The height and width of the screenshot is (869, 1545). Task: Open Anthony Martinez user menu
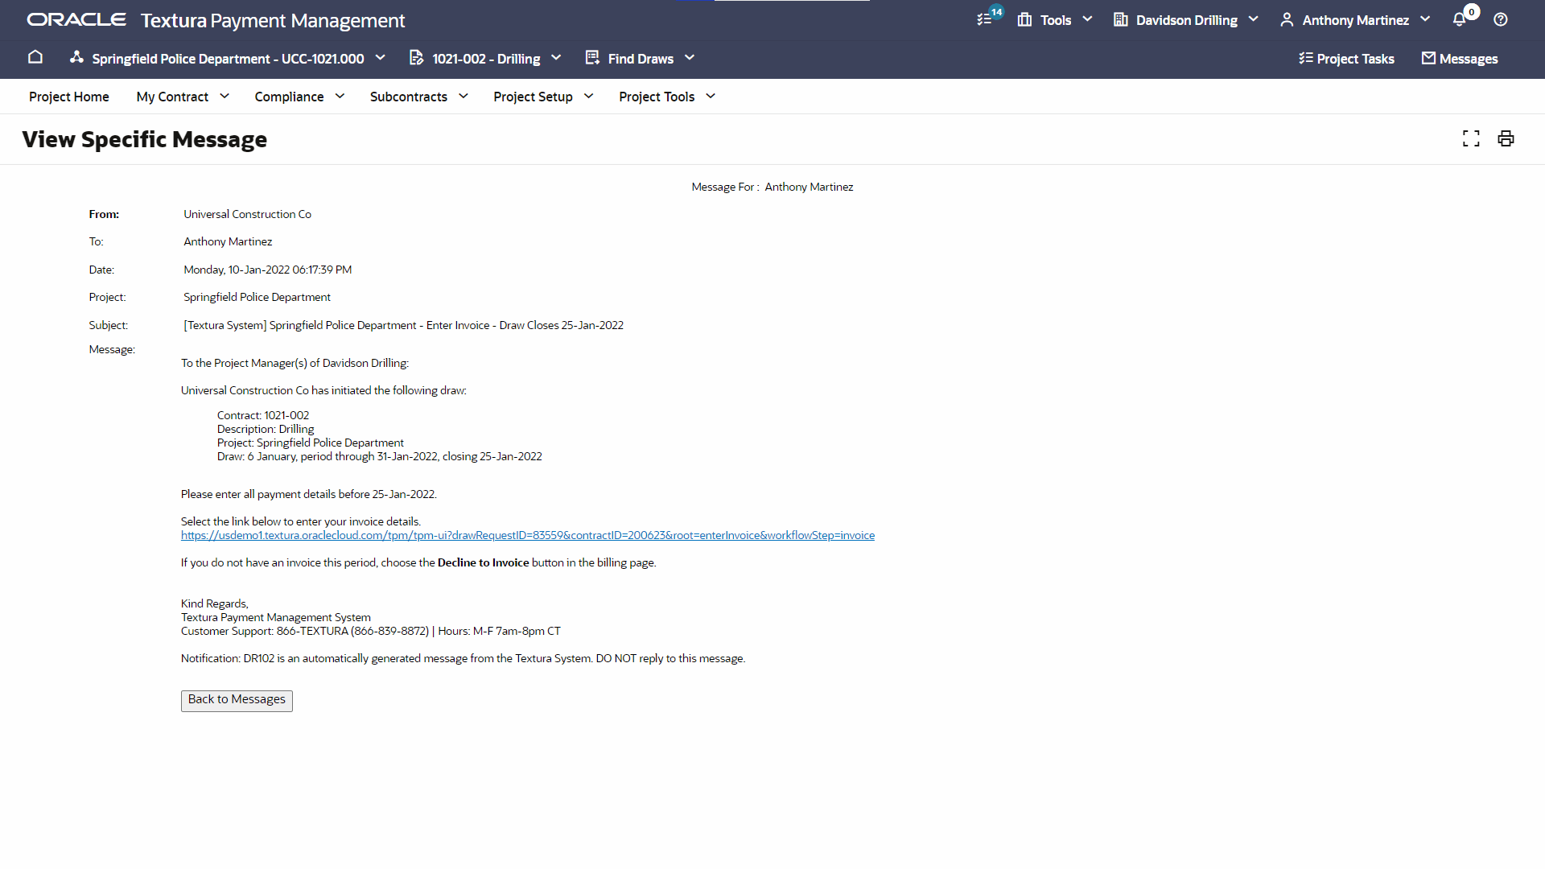(1355, 19)
